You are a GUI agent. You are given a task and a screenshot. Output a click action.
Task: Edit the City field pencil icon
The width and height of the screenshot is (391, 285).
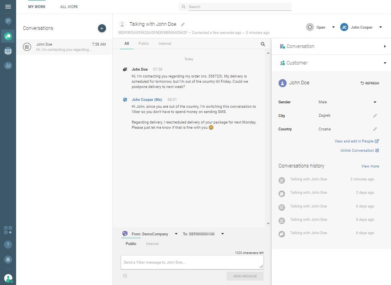point(375,116)
